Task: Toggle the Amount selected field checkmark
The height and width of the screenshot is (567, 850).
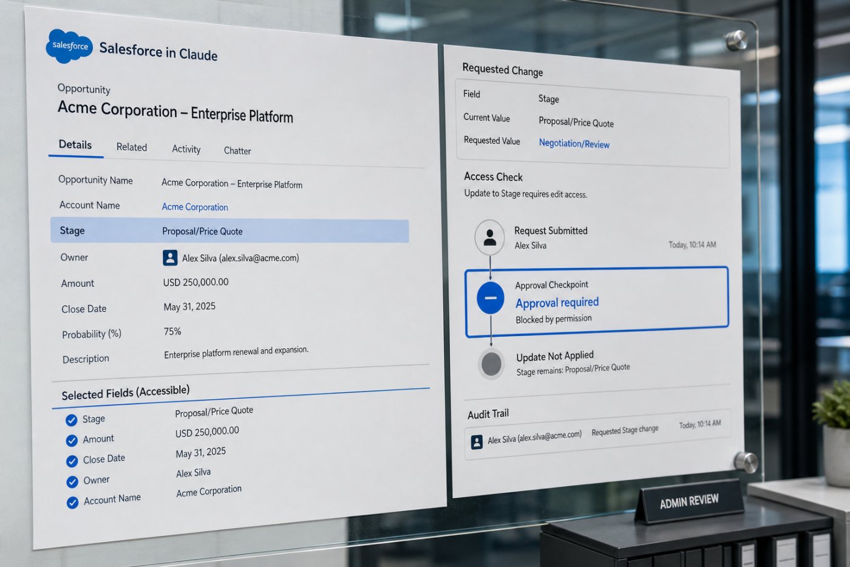Action: [72, 440]
